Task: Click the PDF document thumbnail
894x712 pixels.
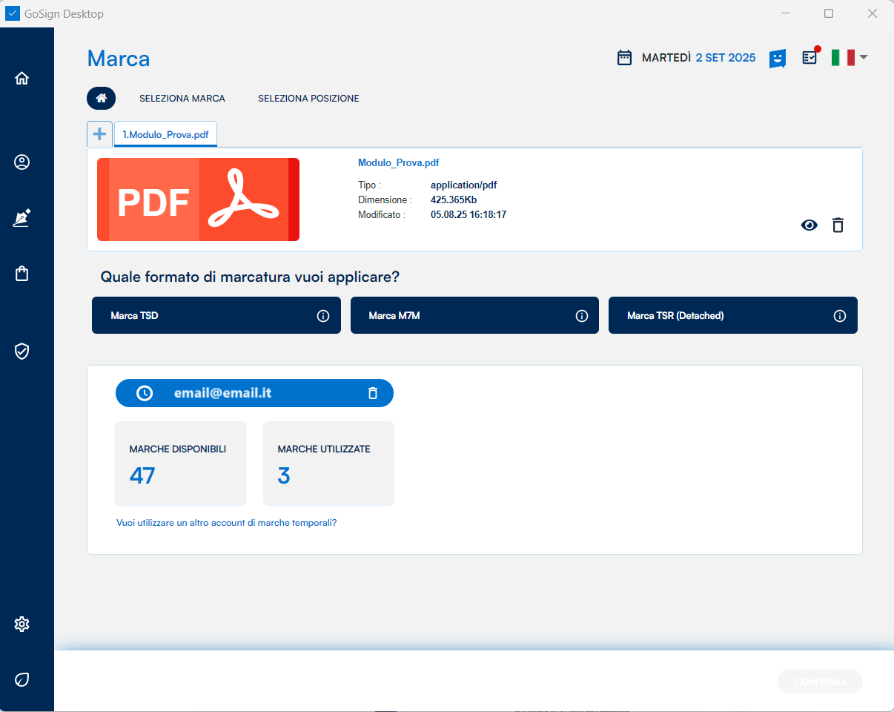Action: tap(198, 200)
